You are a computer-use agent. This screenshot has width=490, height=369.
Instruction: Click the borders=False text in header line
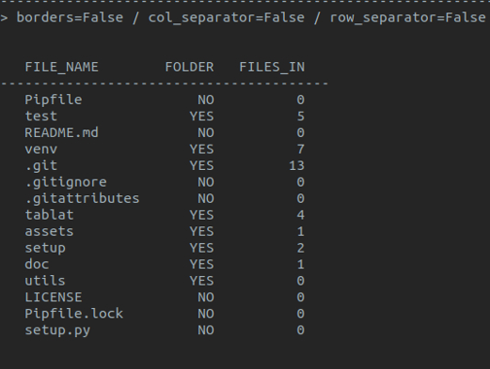[70, 17]
